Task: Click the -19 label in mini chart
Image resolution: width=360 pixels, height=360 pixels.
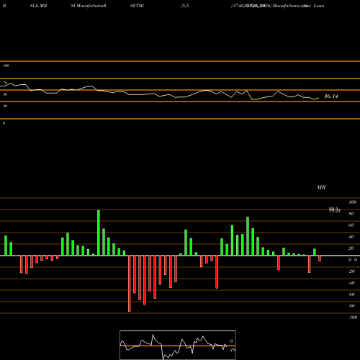Action: (x=232, y=350)
